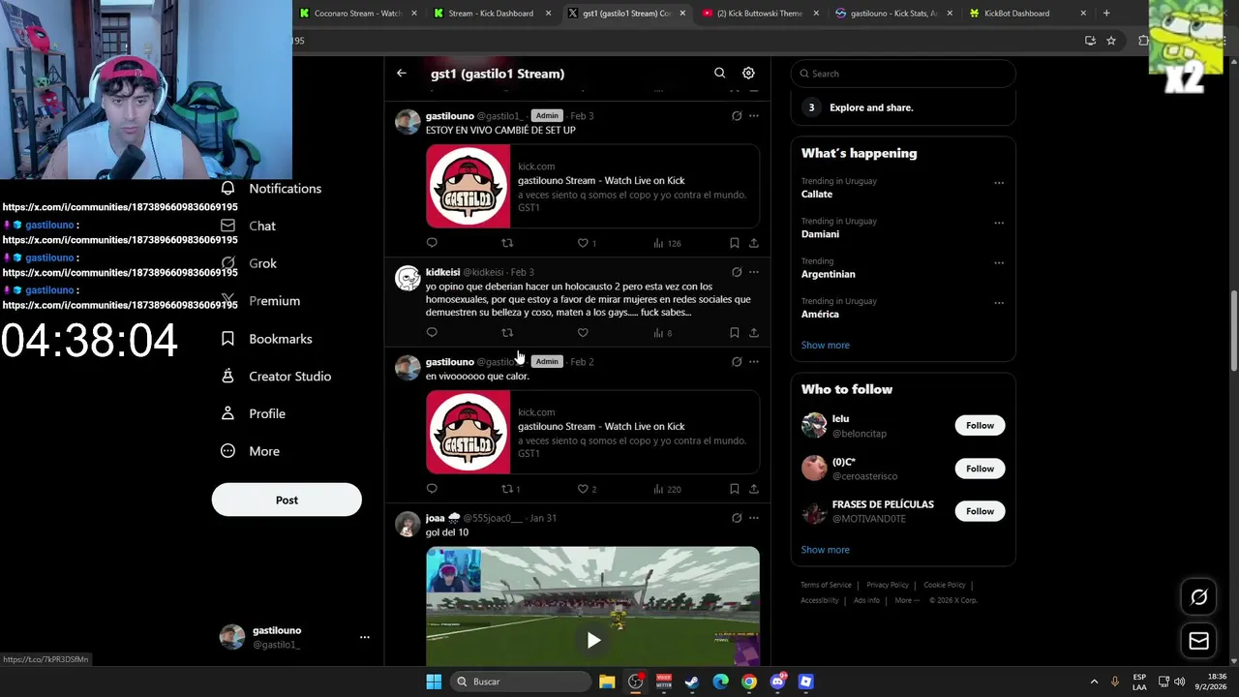Open options for América trend
Viewport: 1239px width, 697px height.
(x=999, y=303)
